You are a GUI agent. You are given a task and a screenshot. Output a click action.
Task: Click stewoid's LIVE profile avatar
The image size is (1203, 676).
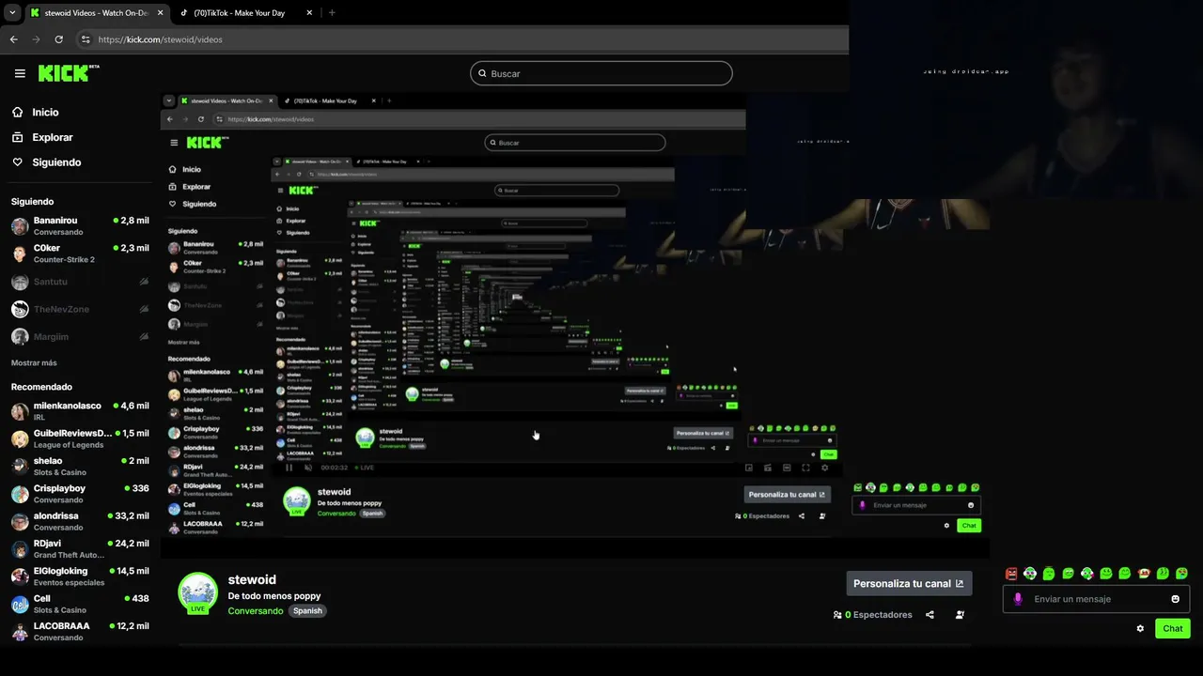click(197, 593)
